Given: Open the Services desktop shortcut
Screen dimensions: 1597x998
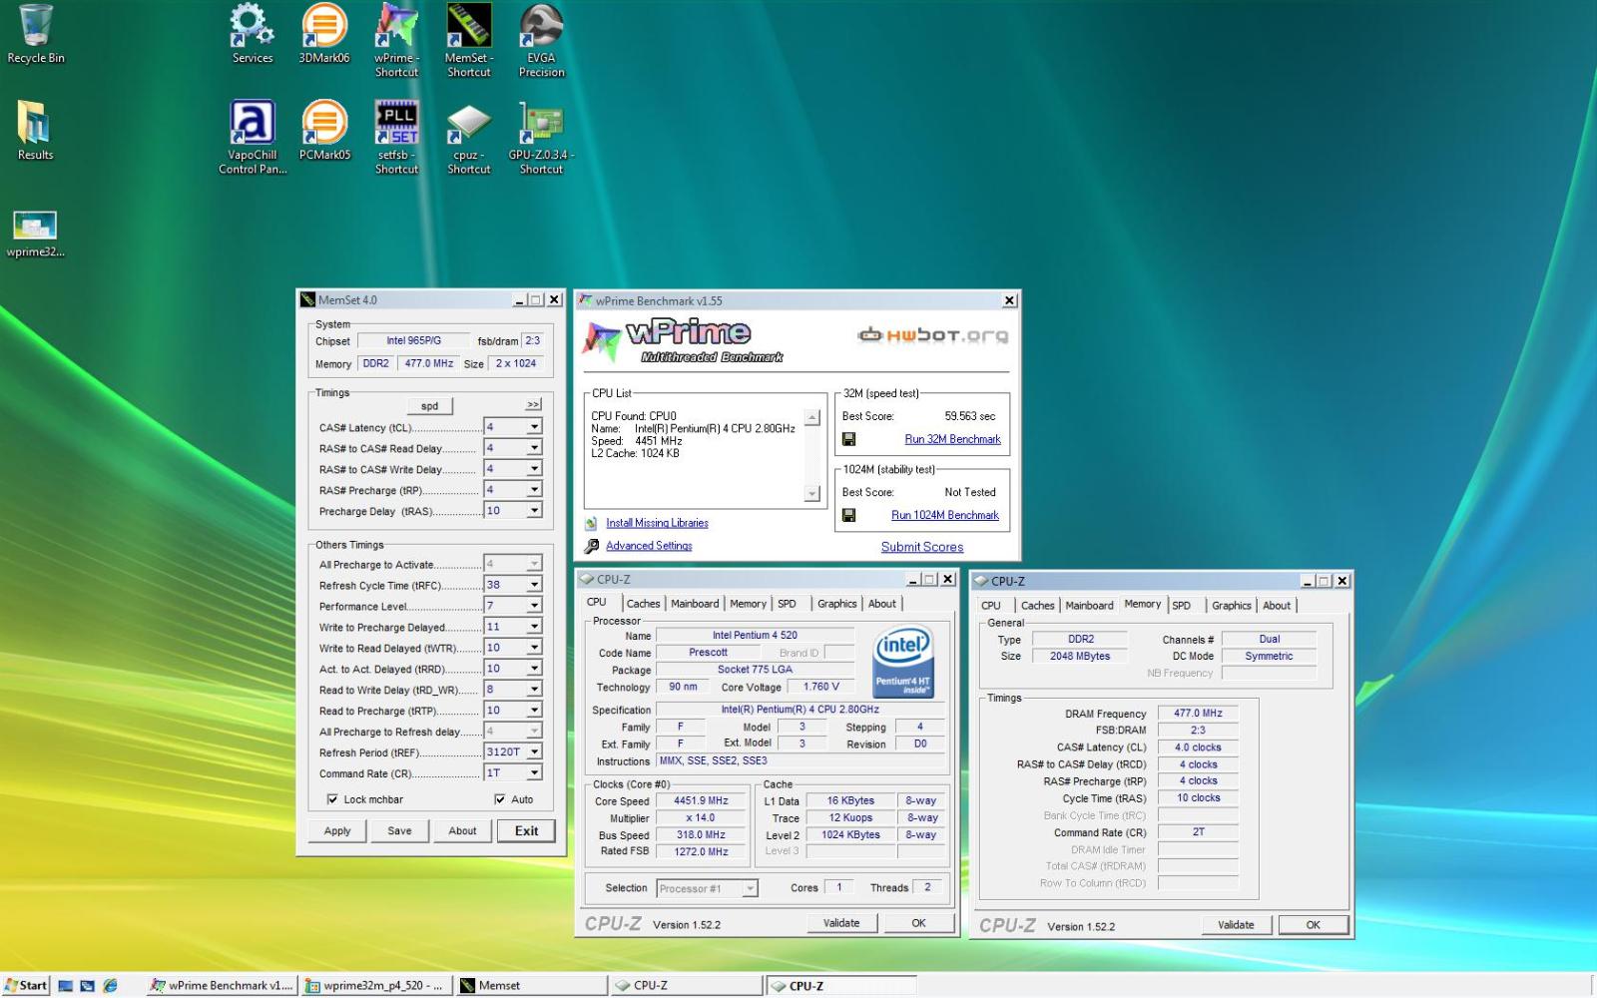Looking at the screenshot, I should [253, 35].
